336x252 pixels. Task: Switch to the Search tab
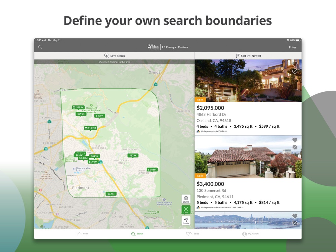point(137,234)
